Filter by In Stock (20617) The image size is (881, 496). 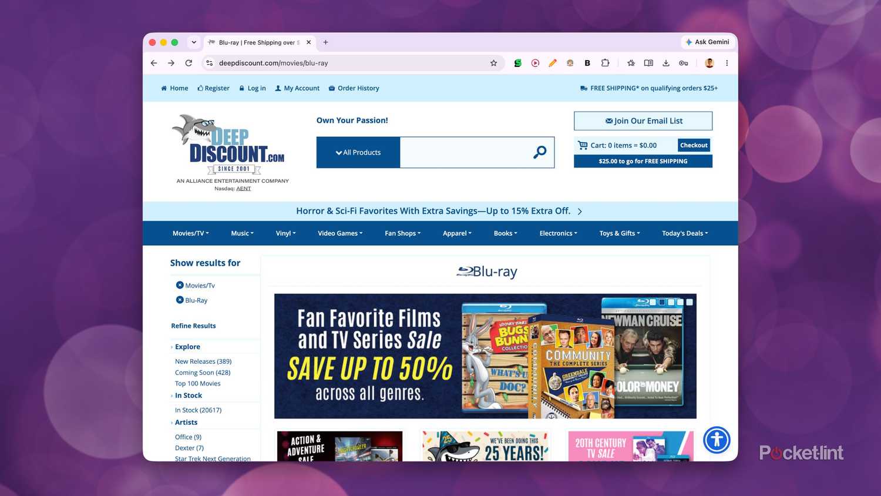pos(198,410)
